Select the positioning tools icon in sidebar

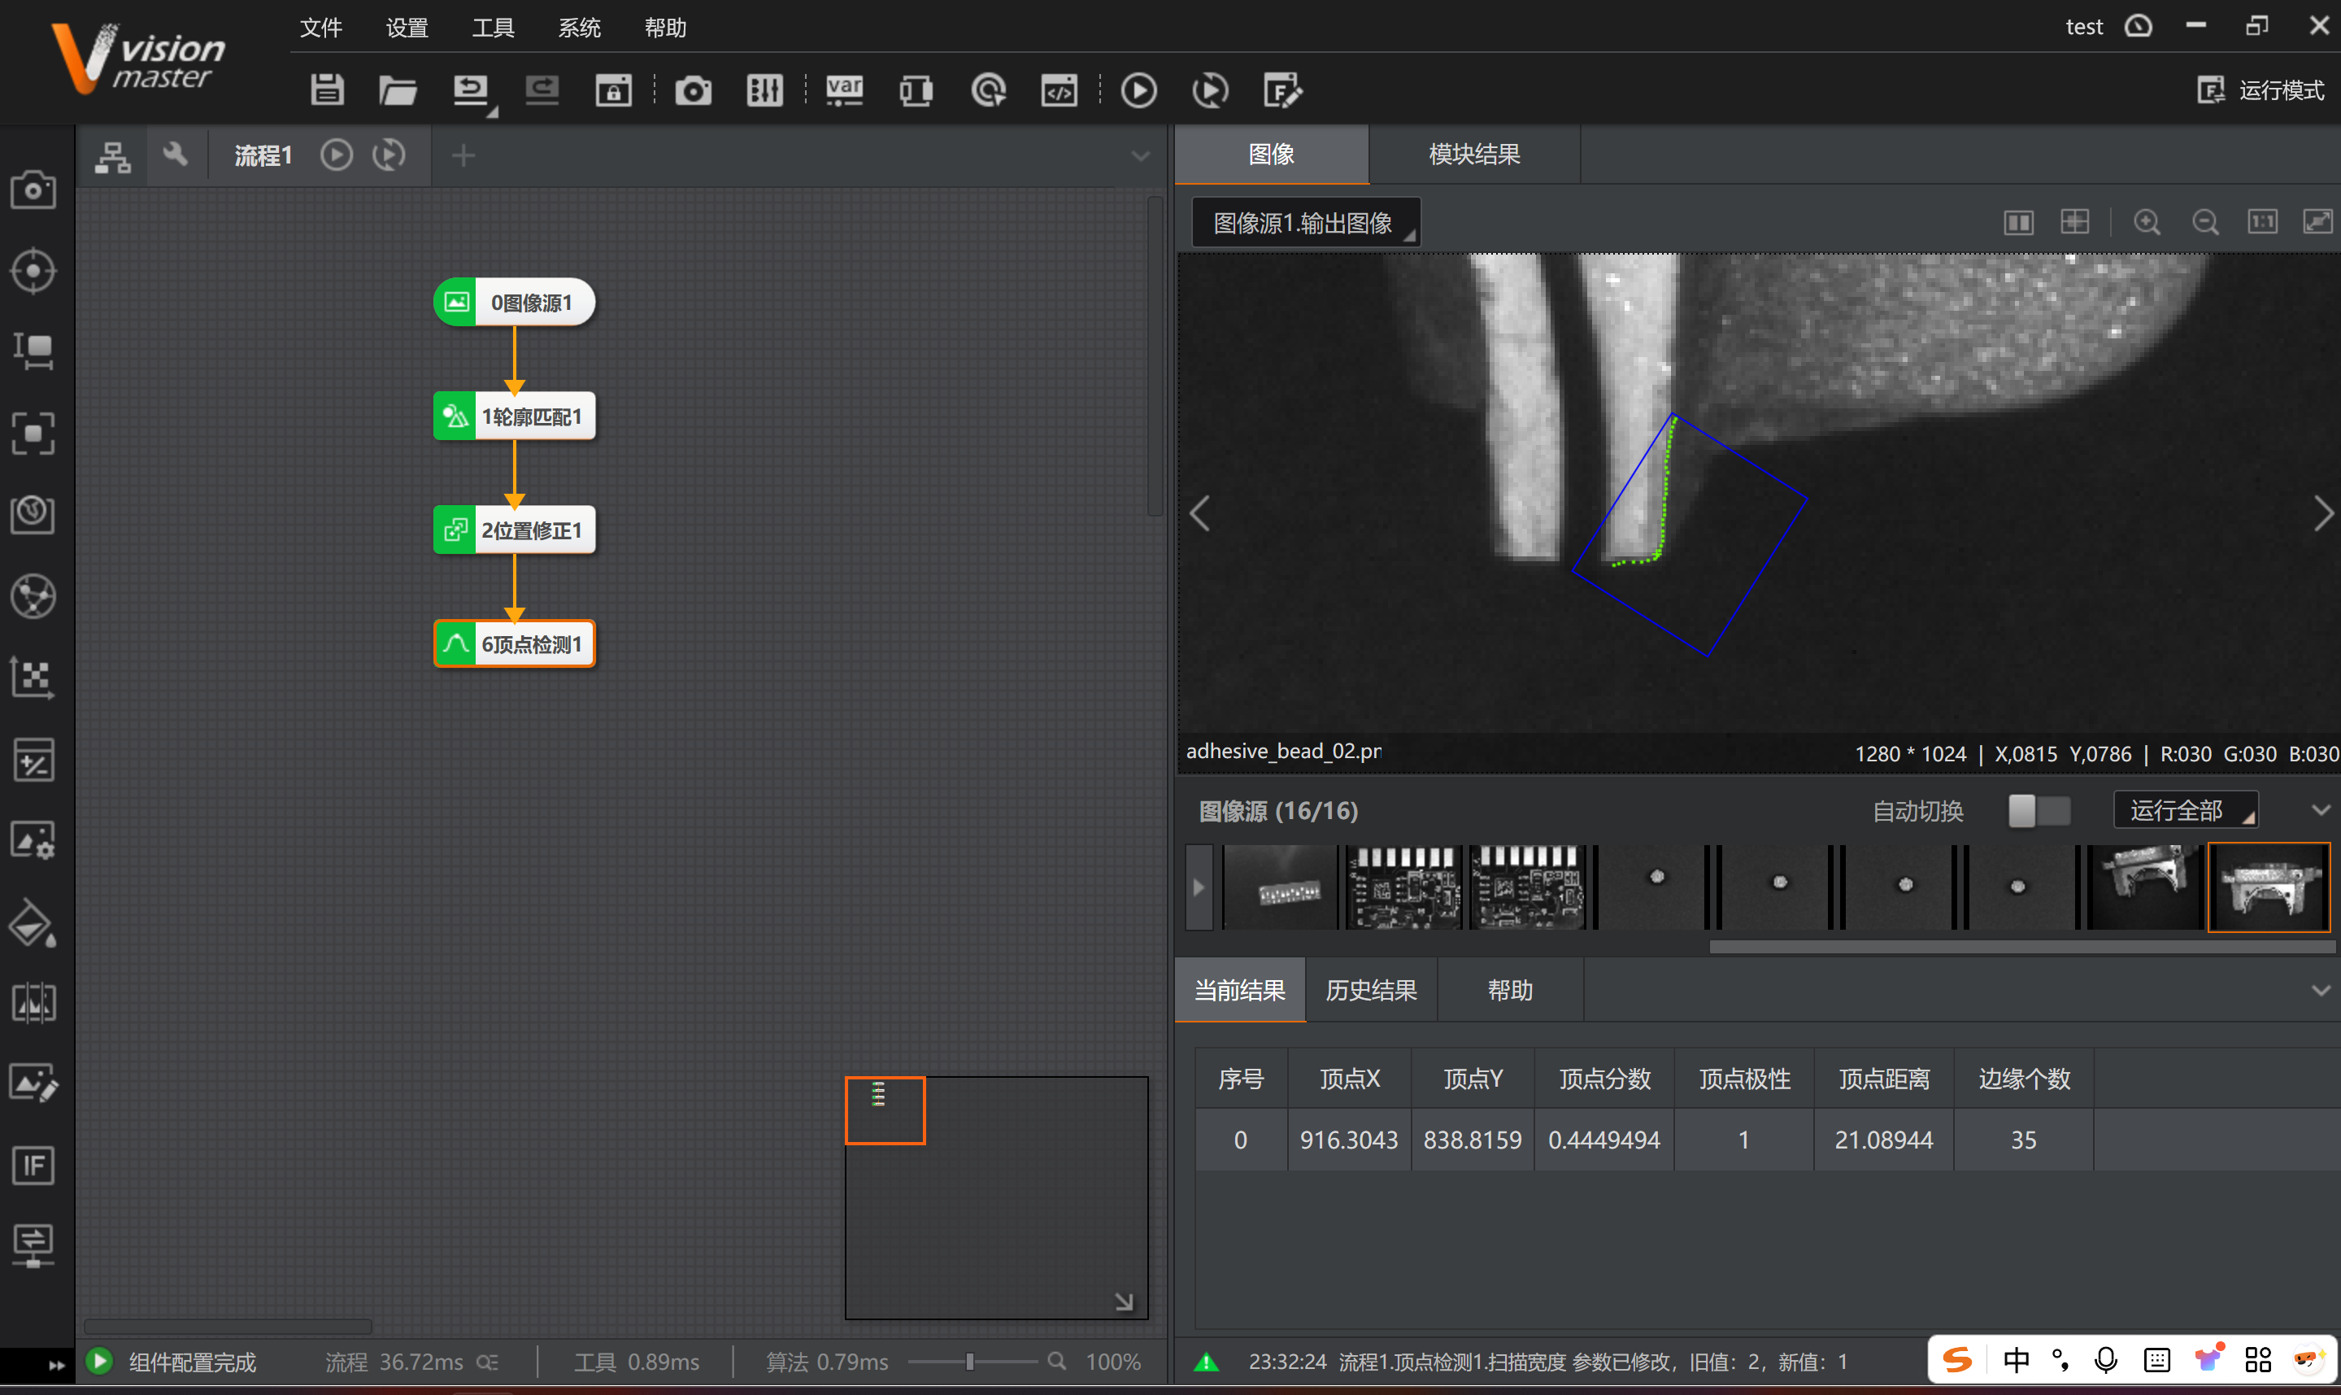pos(33,272)
